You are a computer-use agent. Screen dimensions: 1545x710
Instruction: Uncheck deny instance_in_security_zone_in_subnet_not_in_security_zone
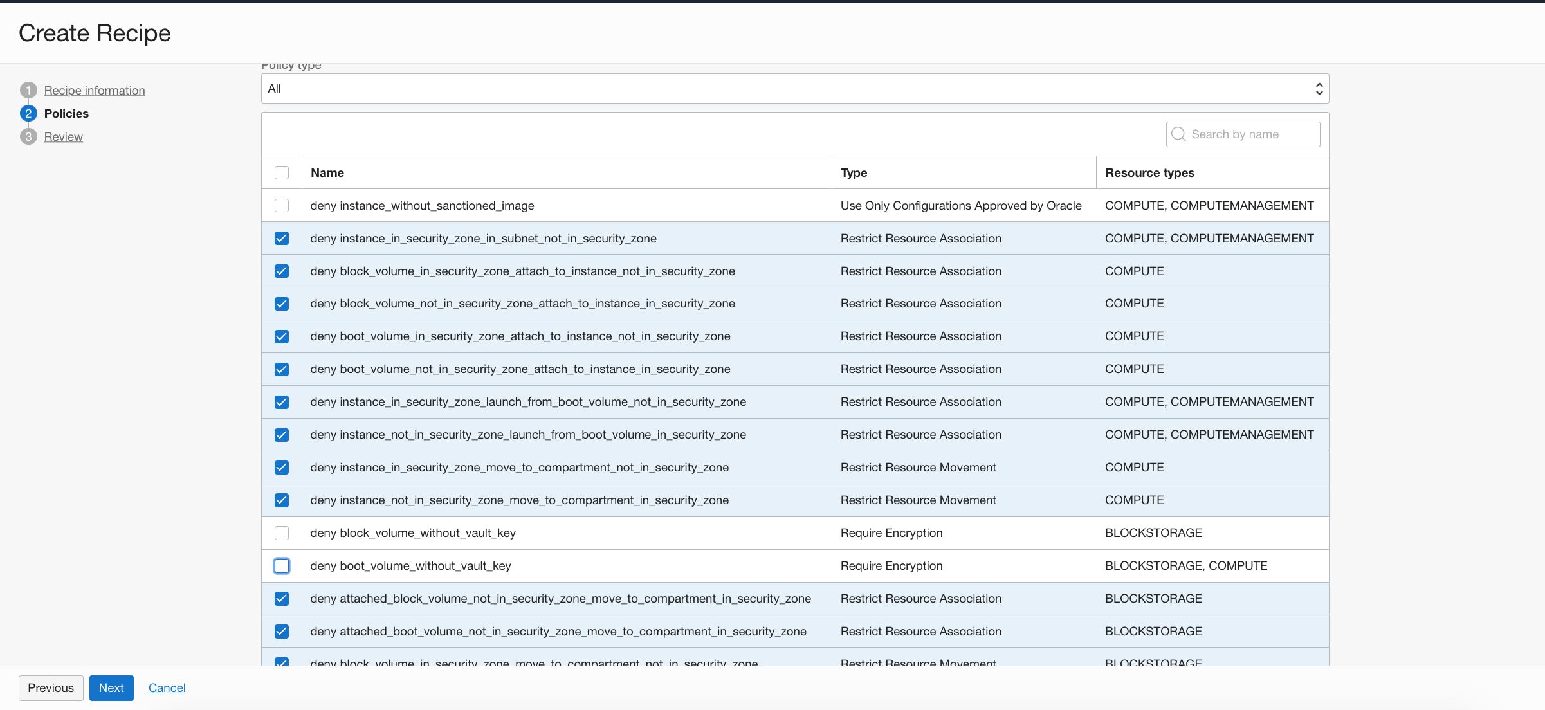pyautogui.click(x=282, y=239)
